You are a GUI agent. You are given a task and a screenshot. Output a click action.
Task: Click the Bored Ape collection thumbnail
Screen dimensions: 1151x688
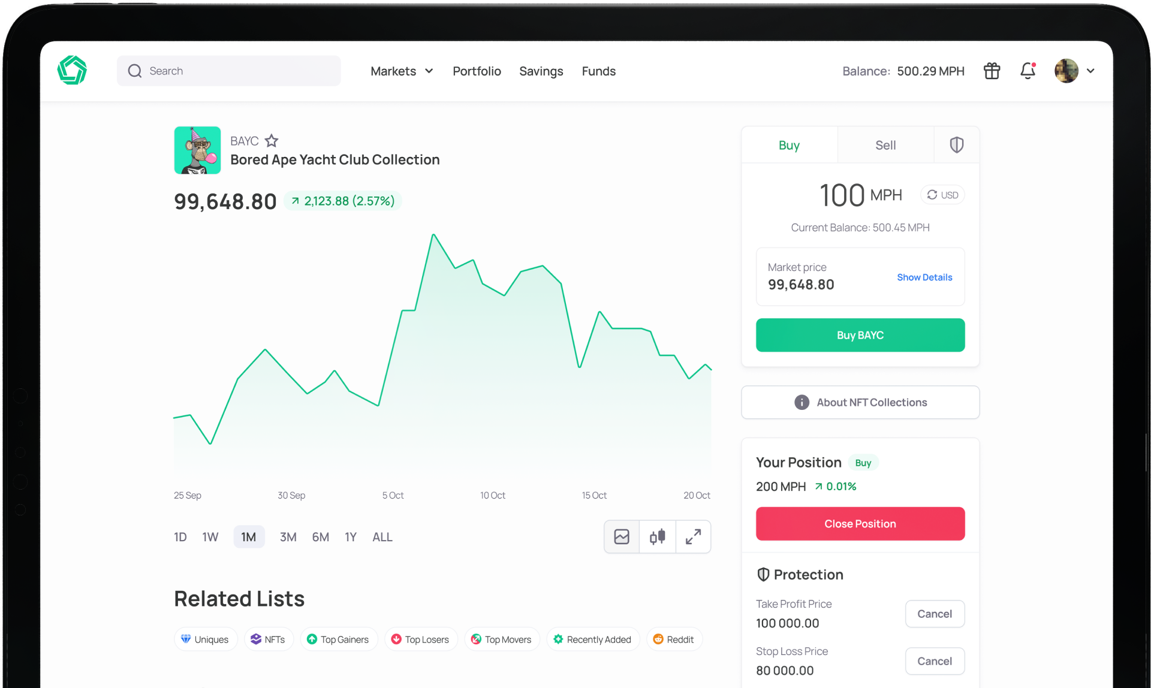point(197,150)
